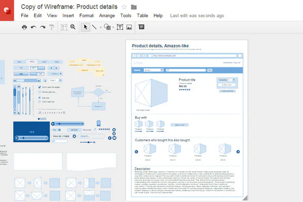Click the horizontal scrollbar widget on canvas

pos(27,80)
